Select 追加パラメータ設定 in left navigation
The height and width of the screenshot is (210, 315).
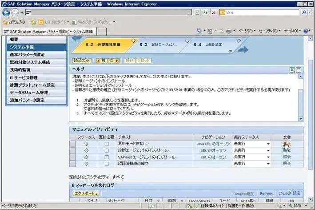coord(37,100)
